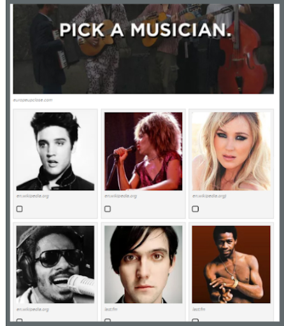
Task: Open en.wikipedia.org credit under pompadour man photo
Action: click(x=32, y=196)
